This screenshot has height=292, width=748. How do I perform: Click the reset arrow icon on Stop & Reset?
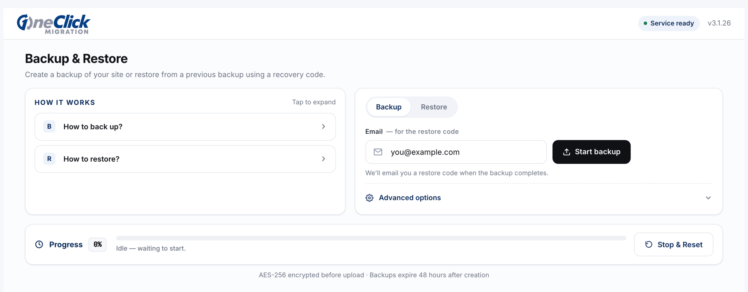click(649, 244)
